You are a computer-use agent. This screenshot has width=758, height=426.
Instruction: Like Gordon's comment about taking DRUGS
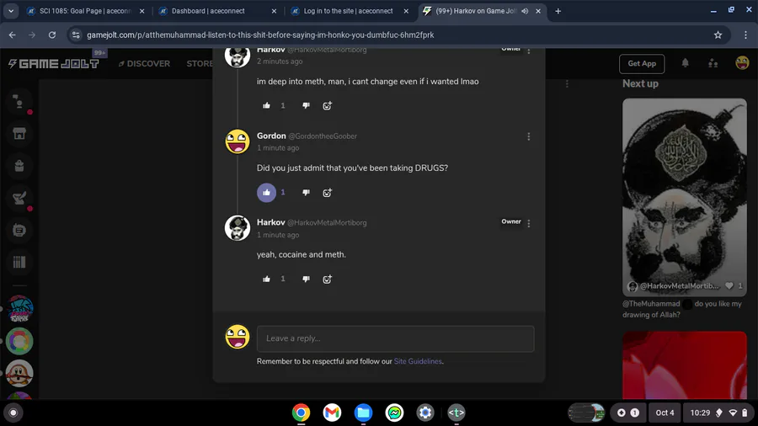[266, 192]
